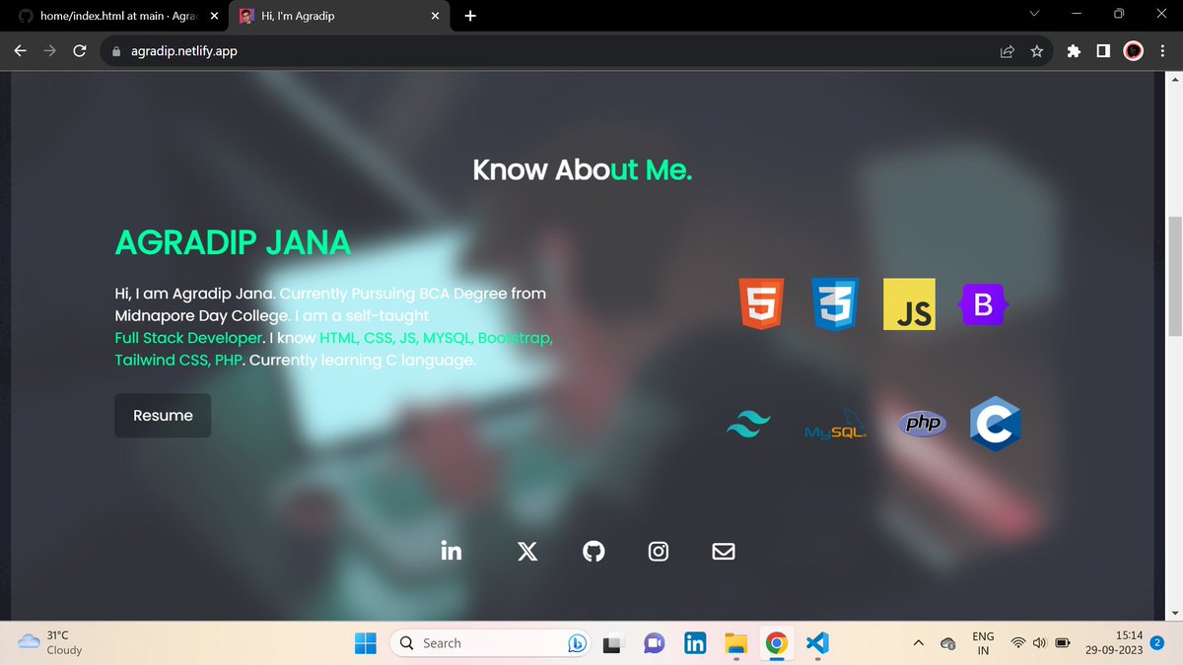Click the Bing icon in the search box
This screenshot has width=1183, height=665.
click(x=578, y=643)
